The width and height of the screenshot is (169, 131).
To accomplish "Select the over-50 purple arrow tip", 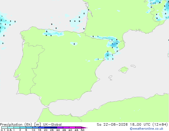I will [x=84, y=128].
